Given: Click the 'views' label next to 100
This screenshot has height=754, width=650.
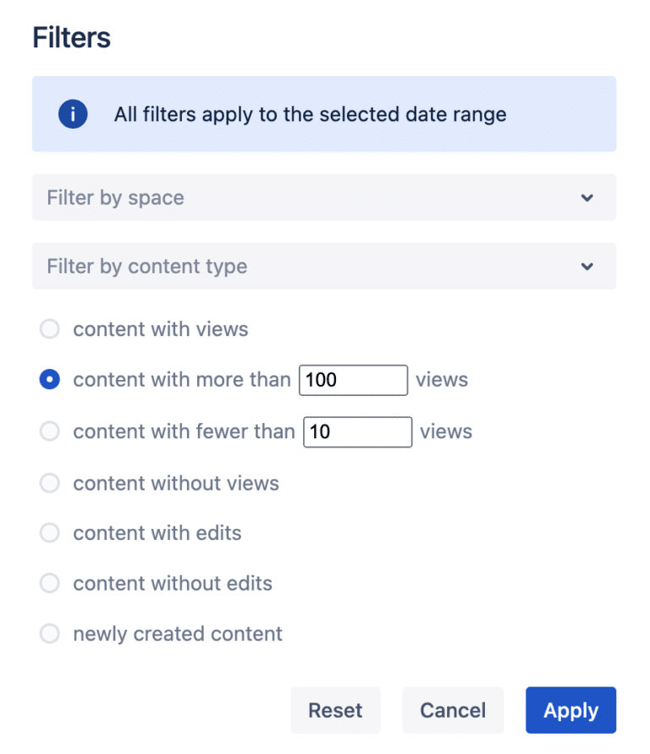Looking at the screenshot, I should (x=441, y=380).
